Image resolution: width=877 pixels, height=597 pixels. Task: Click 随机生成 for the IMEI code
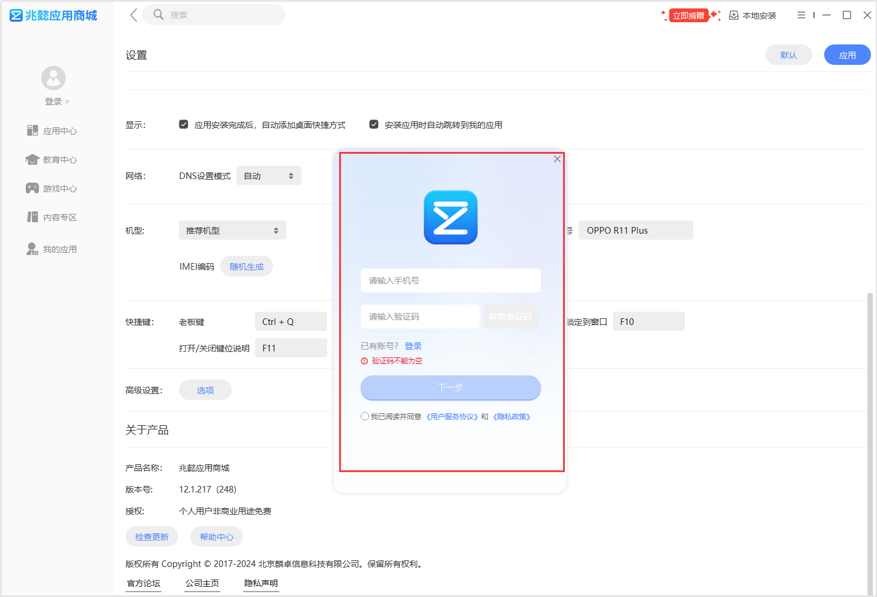coord(247,267)
